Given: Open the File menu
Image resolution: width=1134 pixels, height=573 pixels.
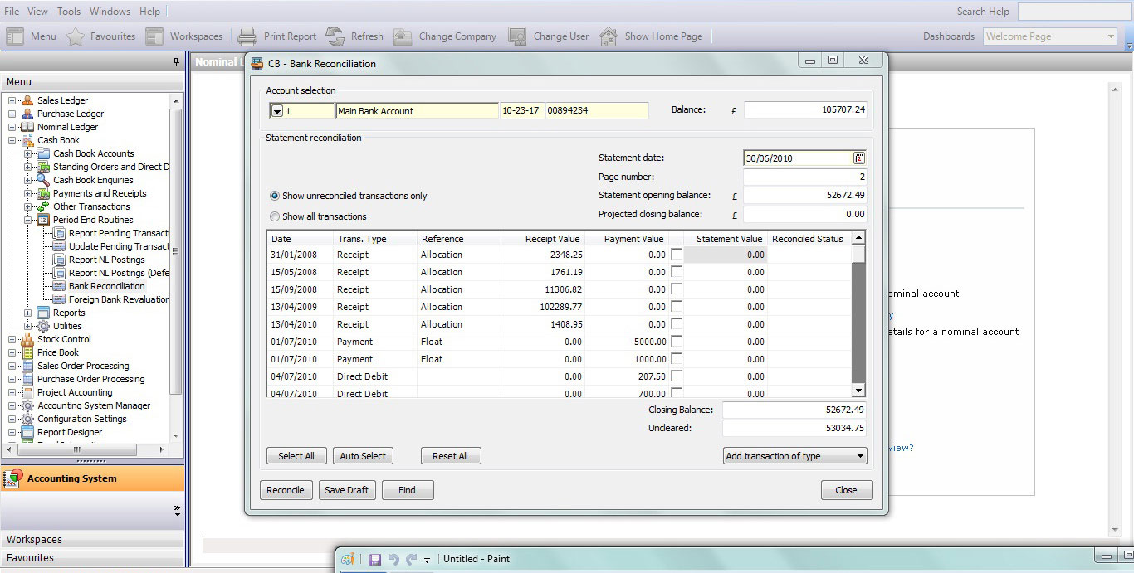Looking at the screenshot, I should point(12,12).
